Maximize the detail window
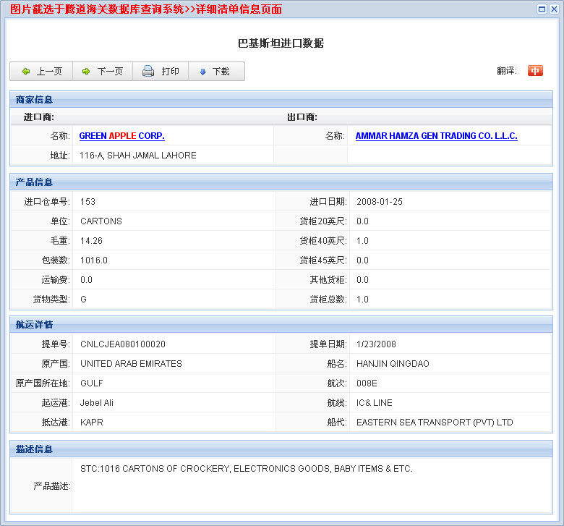Screen dimensions: 564x526 pos(542,9)
